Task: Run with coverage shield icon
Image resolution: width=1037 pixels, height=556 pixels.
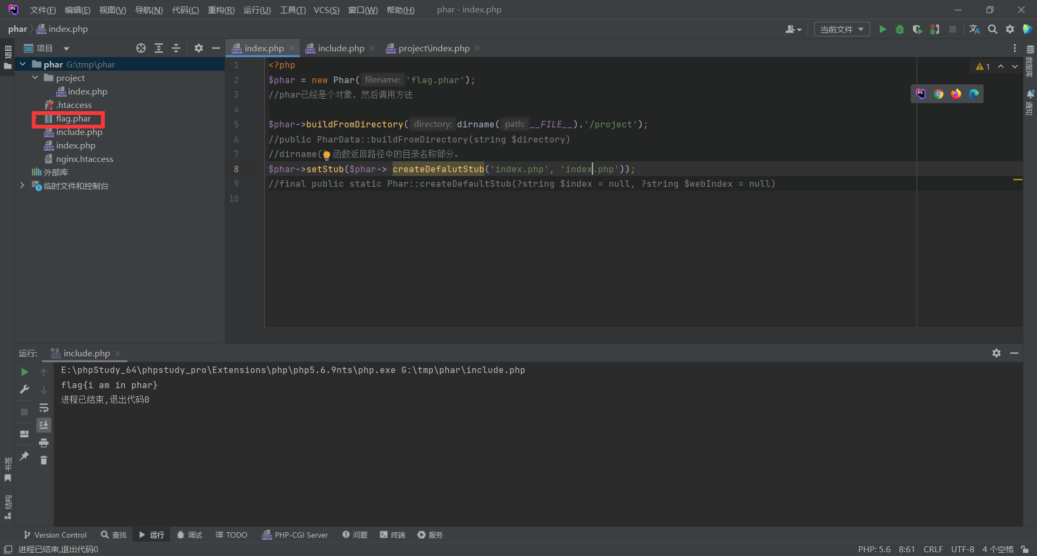Action: point(917,29)
